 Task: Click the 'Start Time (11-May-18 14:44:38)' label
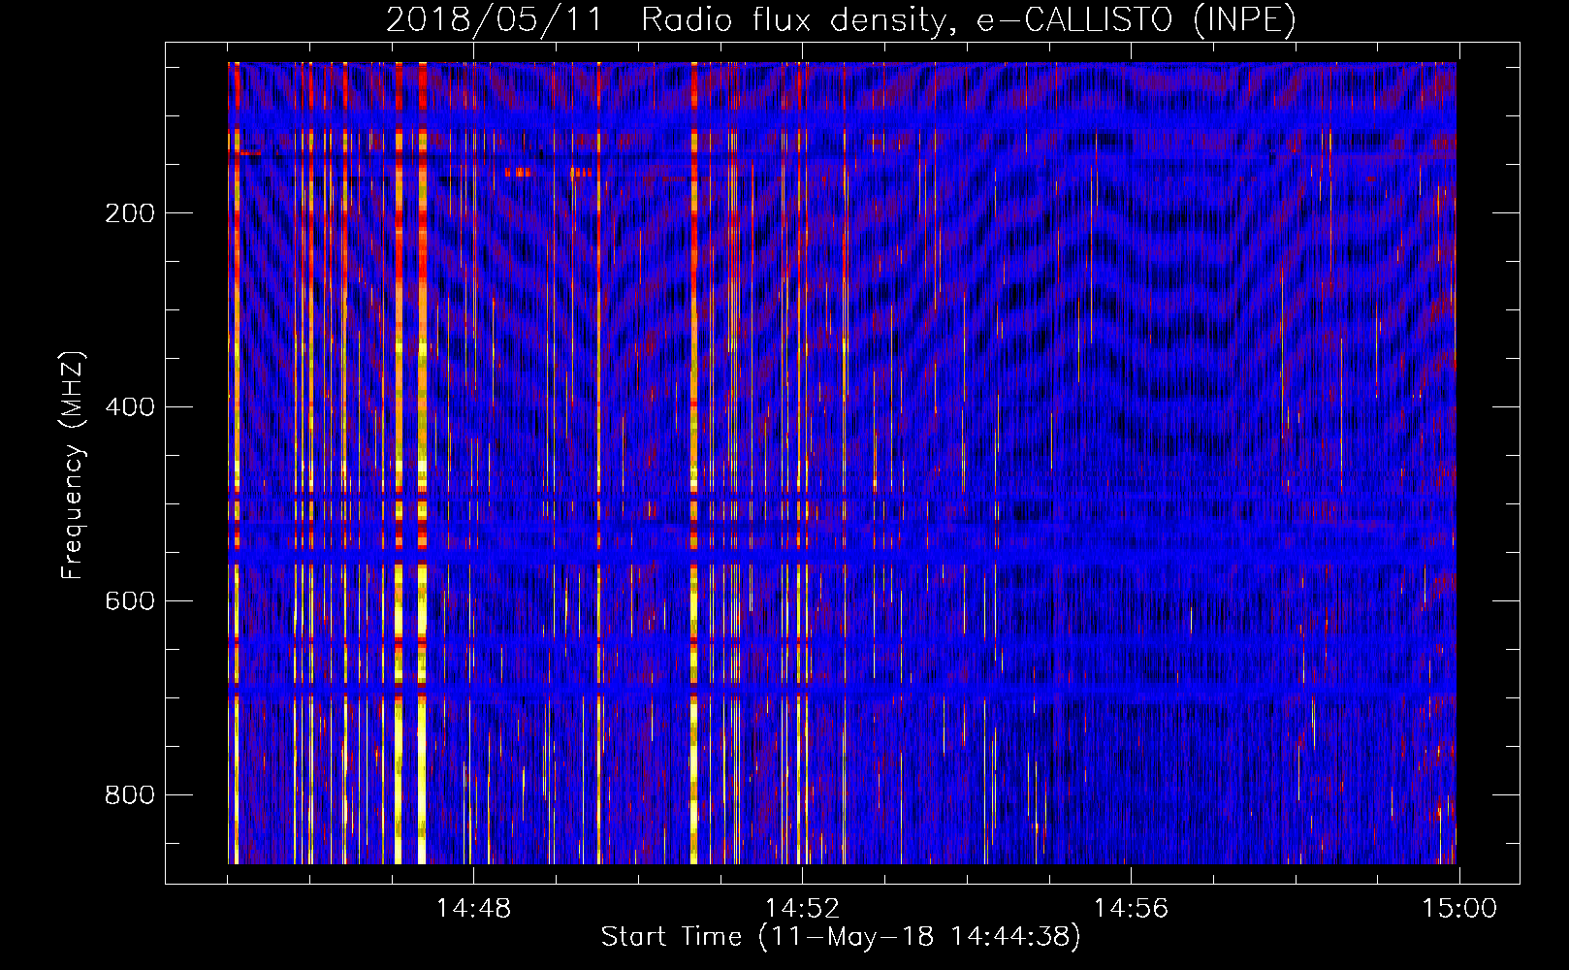[x=841, y=937]
